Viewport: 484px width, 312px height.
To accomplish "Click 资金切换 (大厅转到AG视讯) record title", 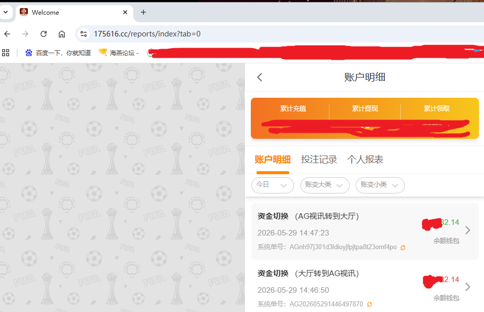I will (x=308, y=274).
